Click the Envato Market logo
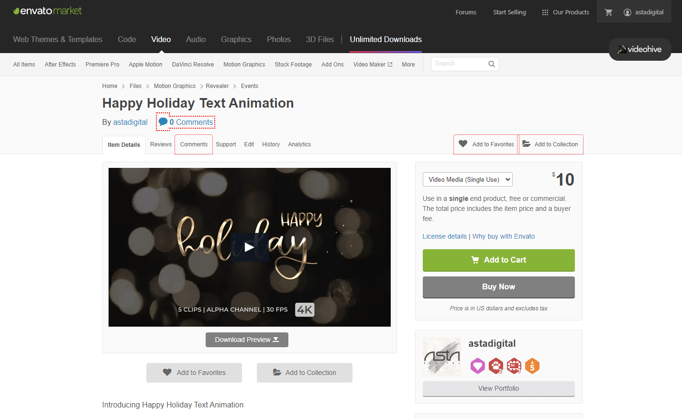This screenshot has width=682, height=418. (x=47, y=11)
